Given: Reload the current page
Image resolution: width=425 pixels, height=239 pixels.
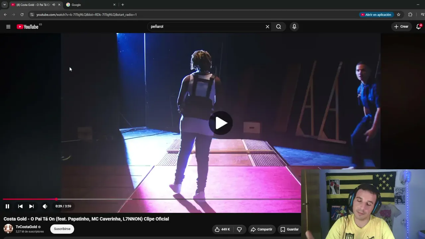Looking at the screenshot, I should [22, 15].
